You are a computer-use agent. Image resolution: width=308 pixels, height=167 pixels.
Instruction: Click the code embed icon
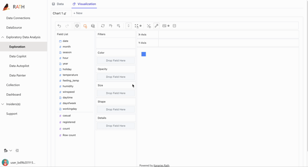pos(174,26)
